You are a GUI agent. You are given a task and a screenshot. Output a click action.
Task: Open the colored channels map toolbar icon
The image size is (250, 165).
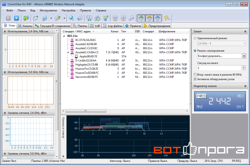26,18
